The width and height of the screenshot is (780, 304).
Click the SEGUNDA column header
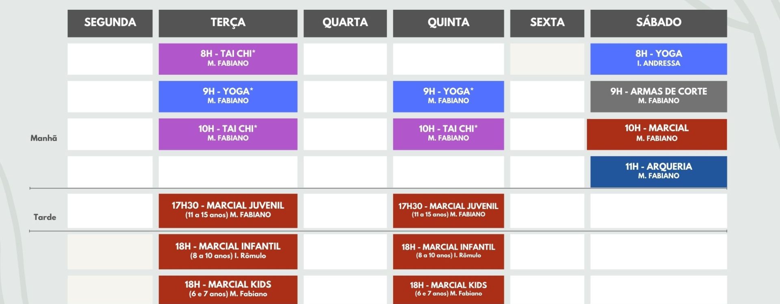pyautogui.click(x=110, y=24)
